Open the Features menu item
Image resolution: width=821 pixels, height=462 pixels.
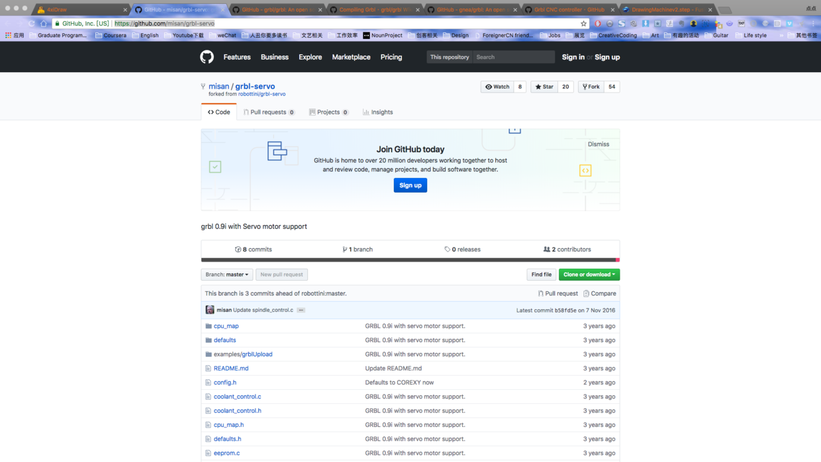coord(237,57)
